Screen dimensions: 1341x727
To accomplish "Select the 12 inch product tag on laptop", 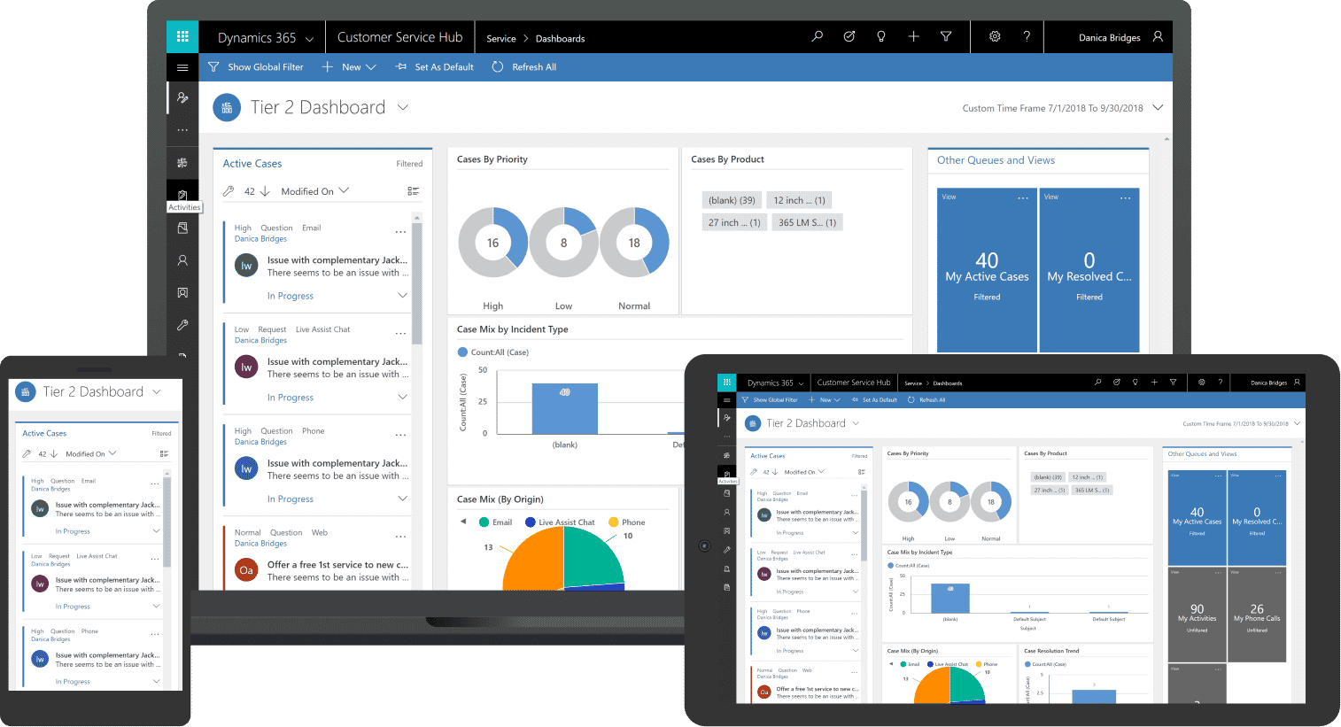I will coord(799,200).
